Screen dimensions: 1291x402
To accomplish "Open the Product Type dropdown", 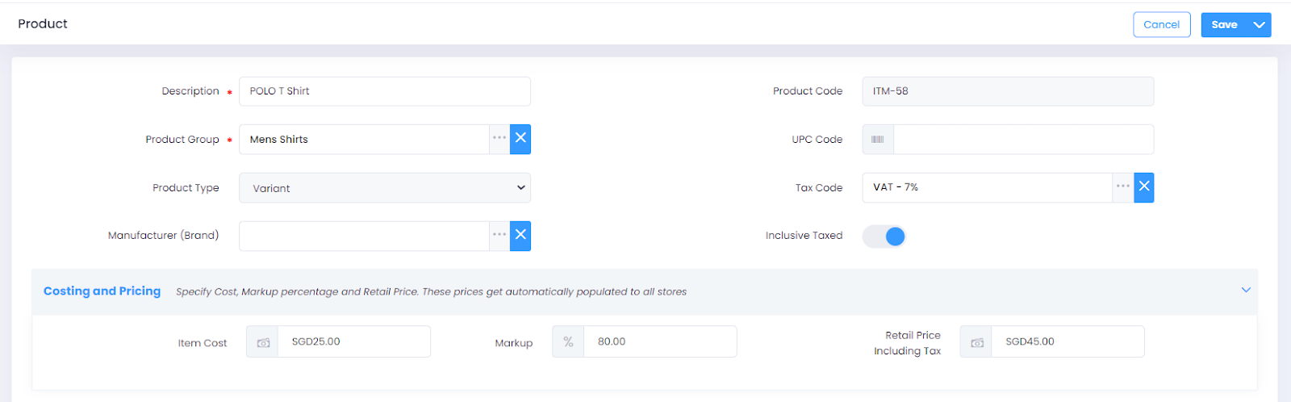I will pyautogui.click(x=385, y=188).
